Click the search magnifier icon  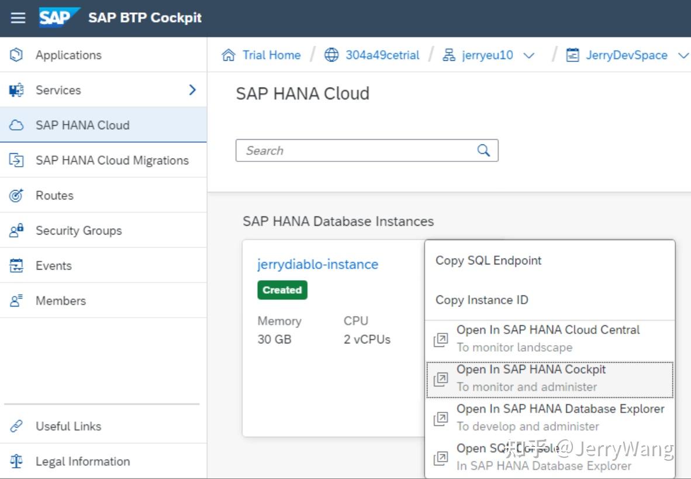483,150
